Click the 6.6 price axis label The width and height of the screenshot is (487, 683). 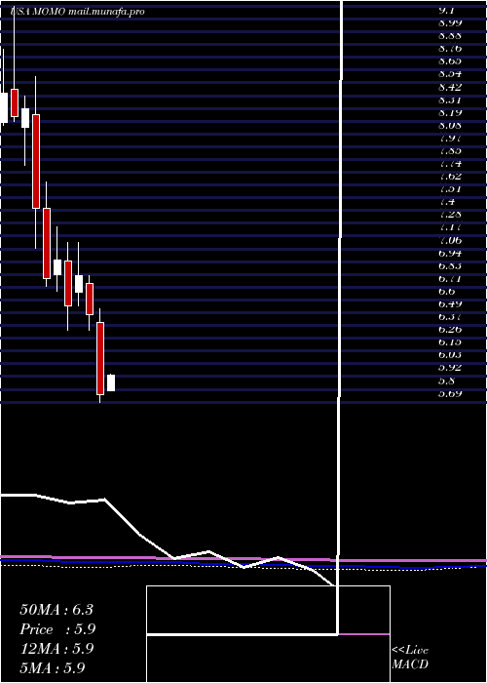[x=446, y=291]
